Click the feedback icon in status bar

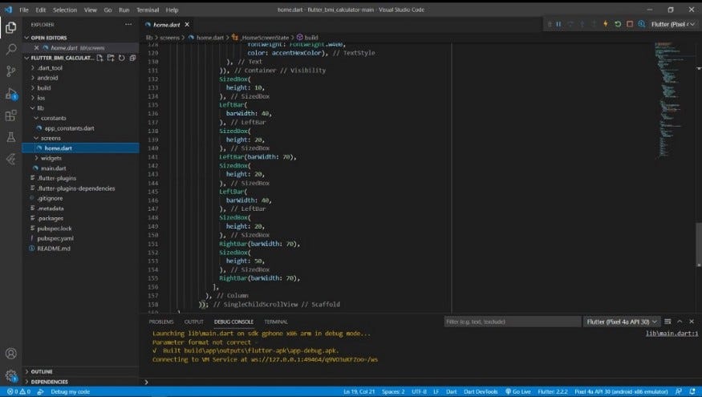coord(679,391)
